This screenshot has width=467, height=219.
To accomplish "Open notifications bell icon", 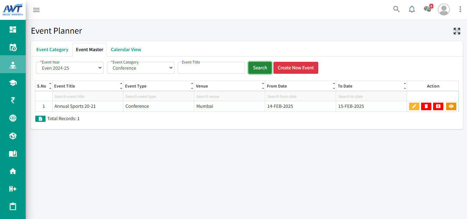I will click(x=412, y=9).
